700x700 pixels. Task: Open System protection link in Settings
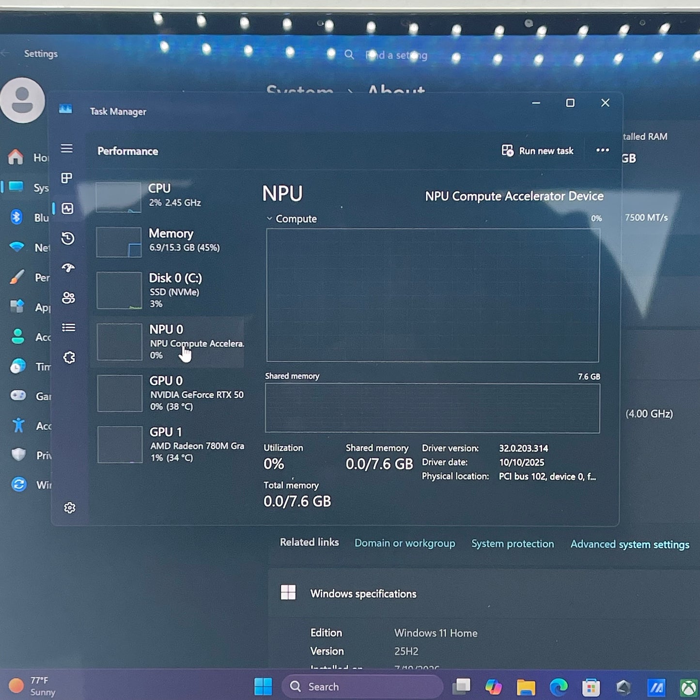tap(513, 544)
